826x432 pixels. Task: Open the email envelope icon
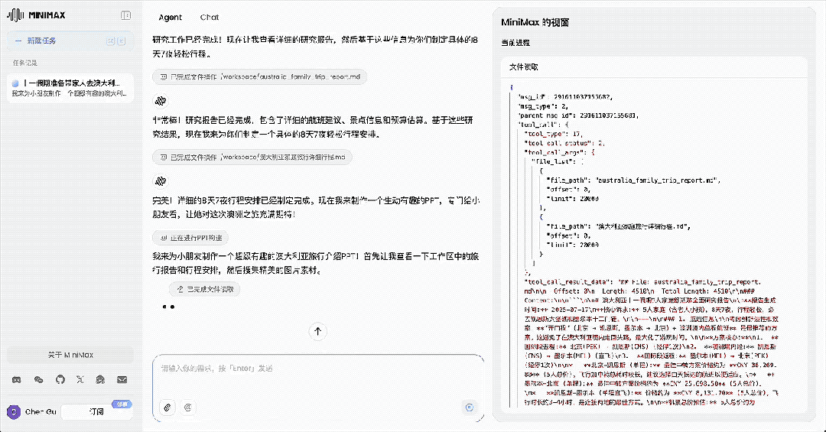(x=122, y=379)
